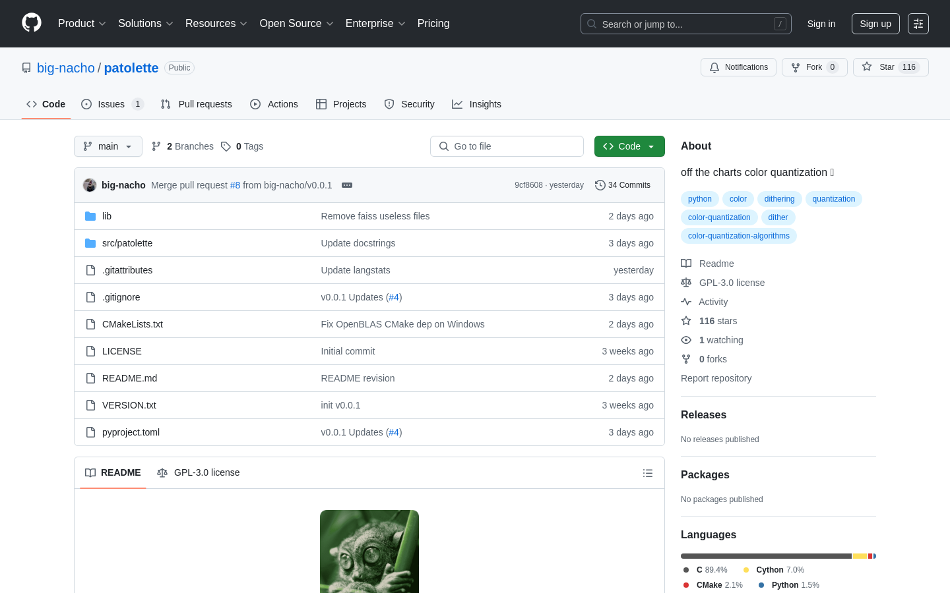Open commit hash 9cf8608
The width and height of the screenshot is (950, 593).
528,185
